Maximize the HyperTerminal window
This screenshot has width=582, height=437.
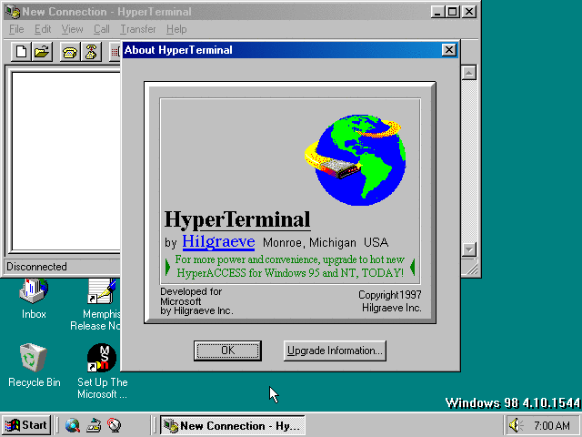[x=453, y=12]
